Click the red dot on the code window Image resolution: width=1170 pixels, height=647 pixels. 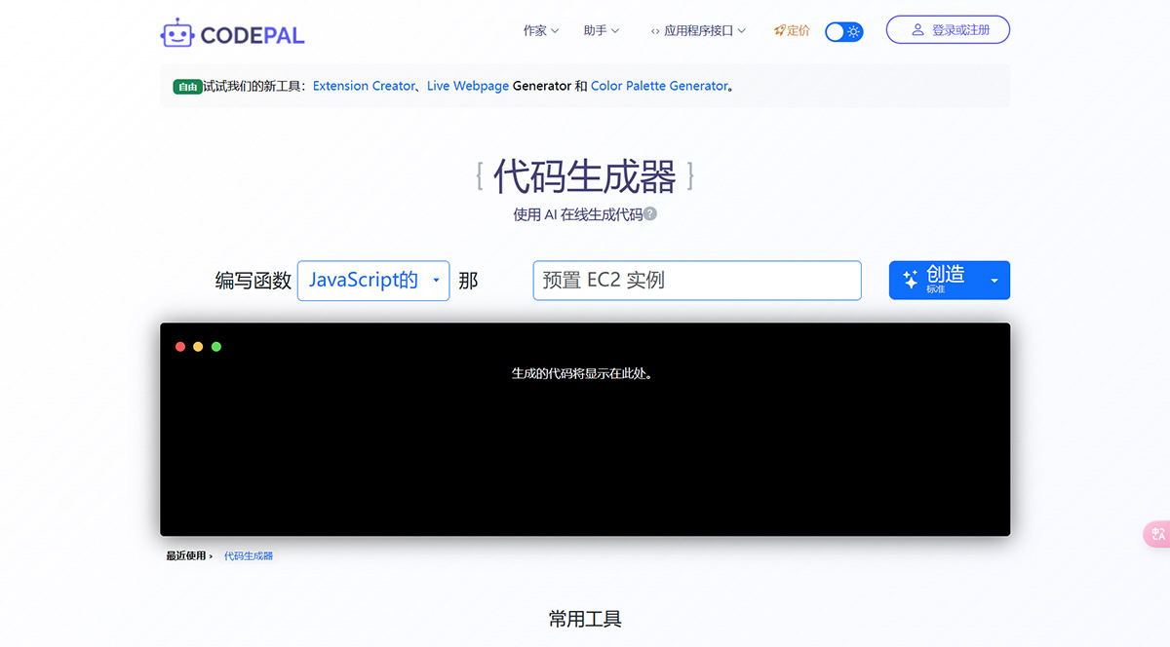[x=180, y=346]
